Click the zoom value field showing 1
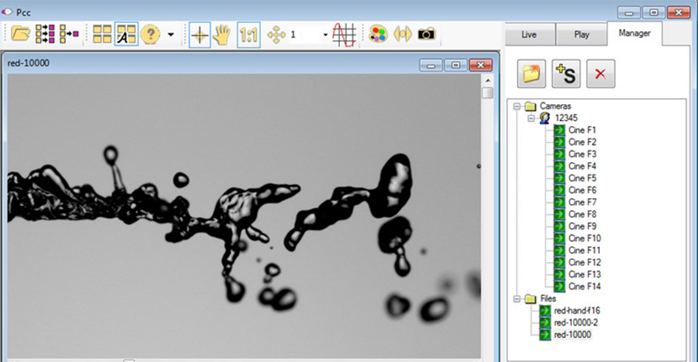 pyautogui.click(x=305, y=35)
